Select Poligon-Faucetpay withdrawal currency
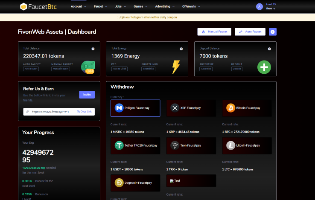The height and width of the screenshot is (200, 315). (x=135, y=108)
